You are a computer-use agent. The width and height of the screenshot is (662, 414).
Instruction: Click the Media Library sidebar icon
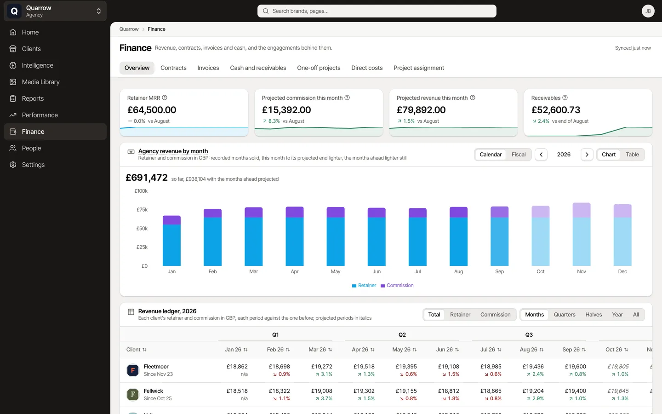click(x=13, y=82)
